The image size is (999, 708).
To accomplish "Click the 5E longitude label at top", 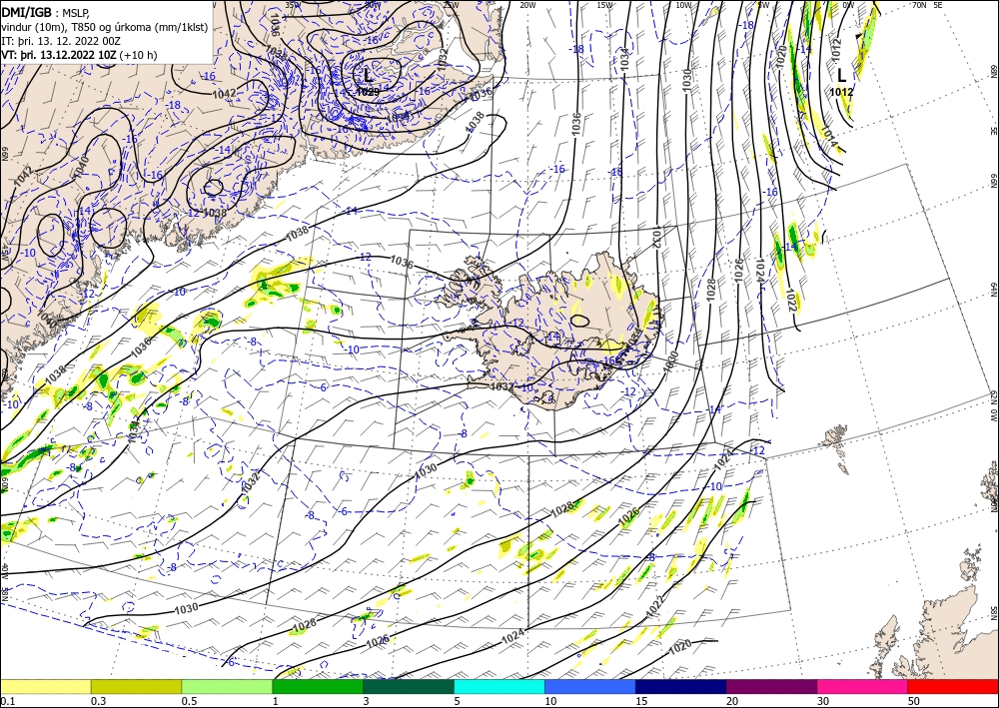I will point(938,5).
